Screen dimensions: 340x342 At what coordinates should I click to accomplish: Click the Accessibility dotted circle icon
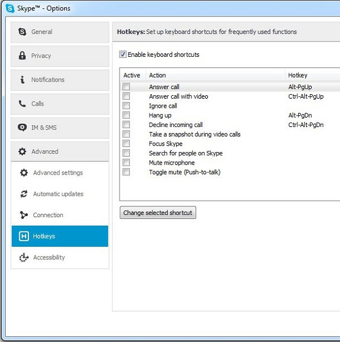[24, 257]
